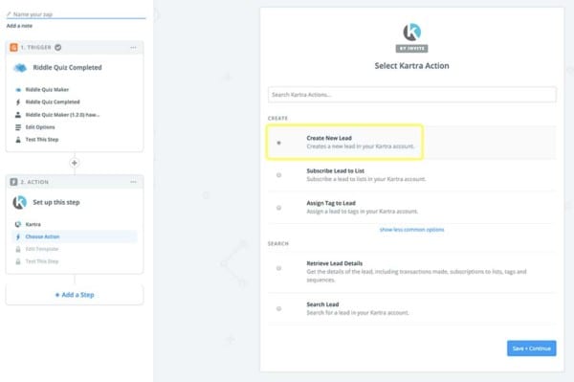Select Subscribe Lead to List radio button
The image size is (574, 382).
279,175
